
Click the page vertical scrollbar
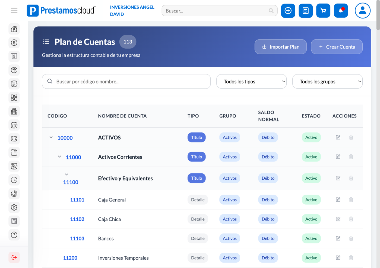coord(378,15)
